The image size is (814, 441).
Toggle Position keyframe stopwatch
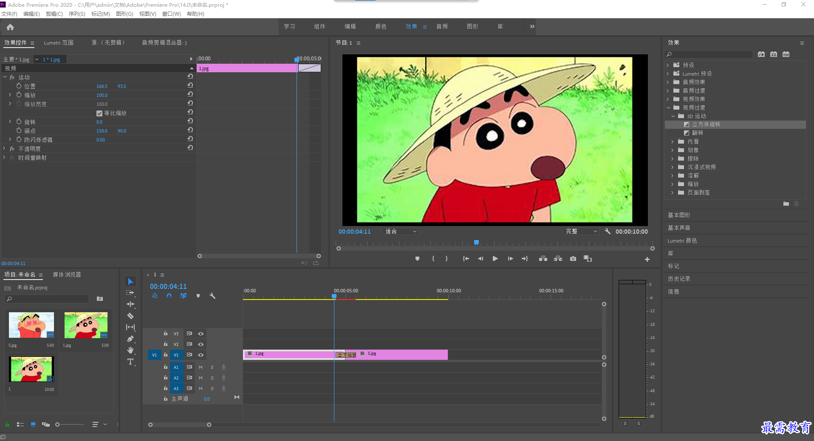click(x=19, y=86)
